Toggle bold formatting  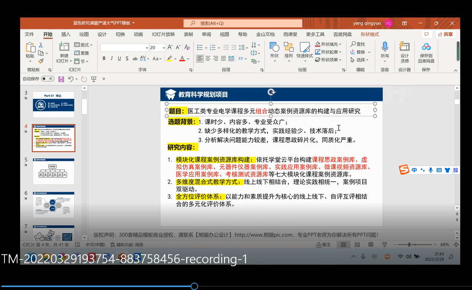(x=104, y=58)
